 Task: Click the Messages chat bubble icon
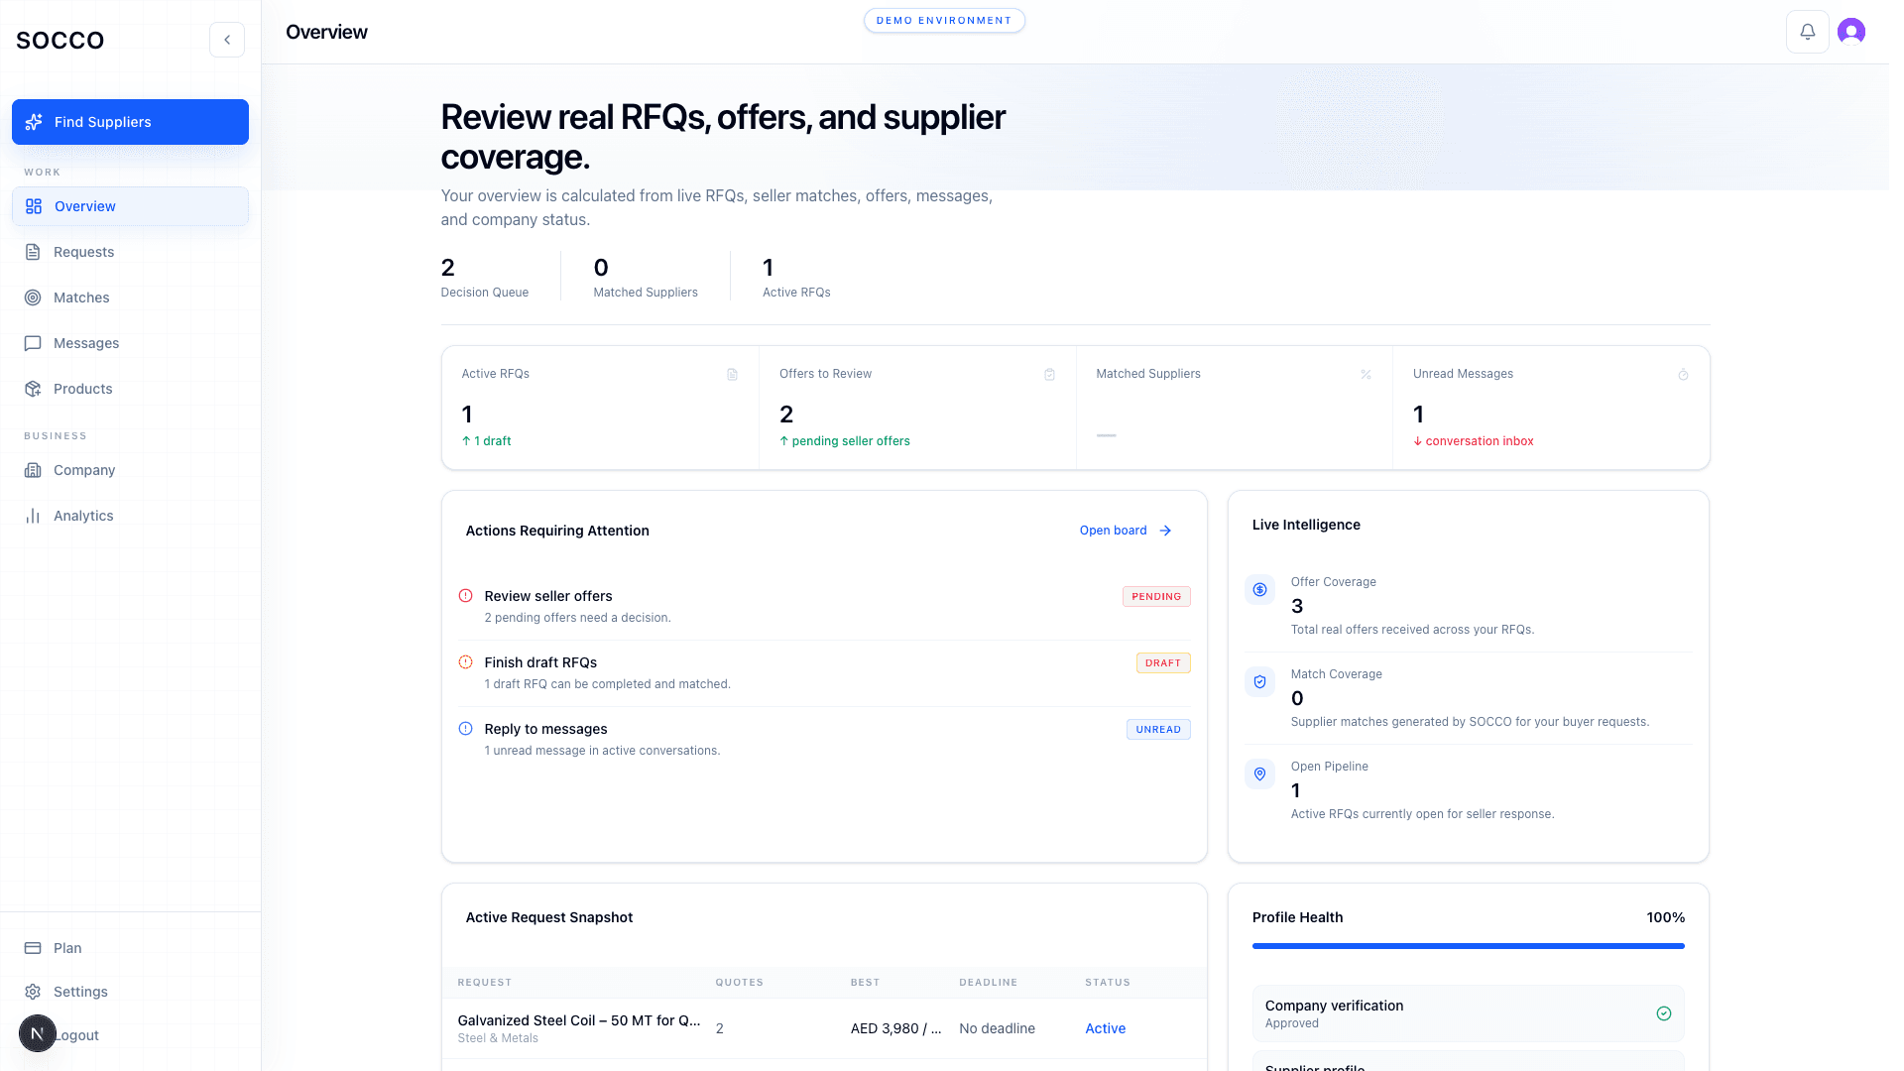[33, 343]
